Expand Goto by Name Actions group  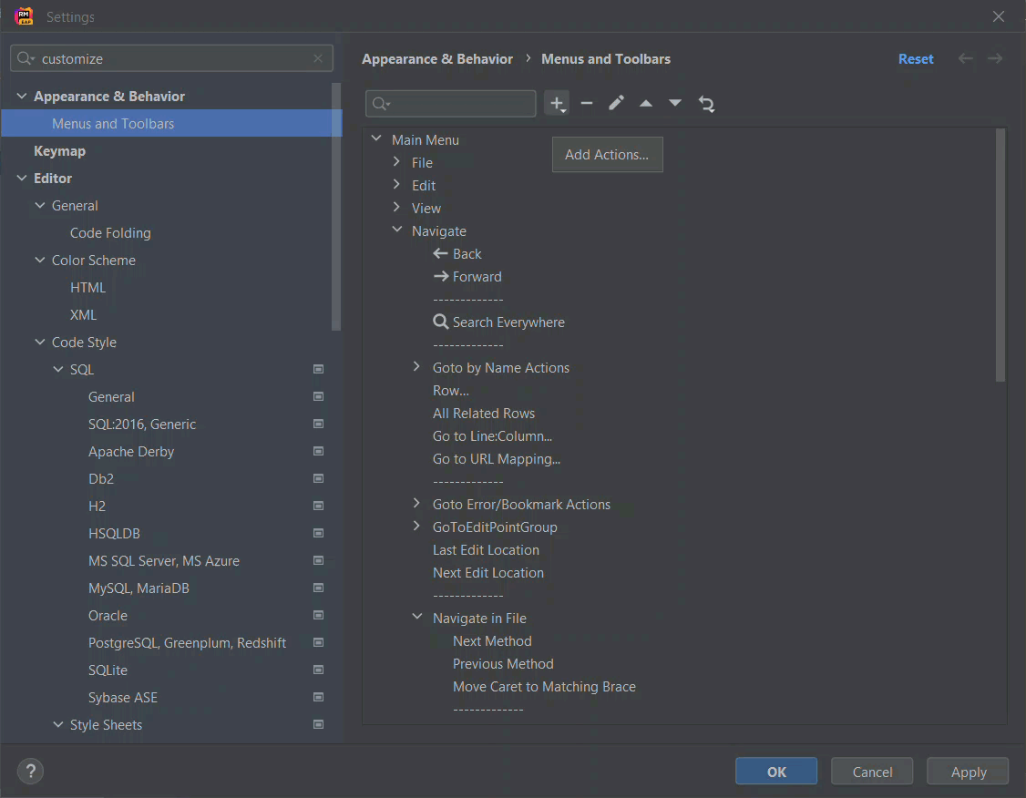tap(416, 367)
